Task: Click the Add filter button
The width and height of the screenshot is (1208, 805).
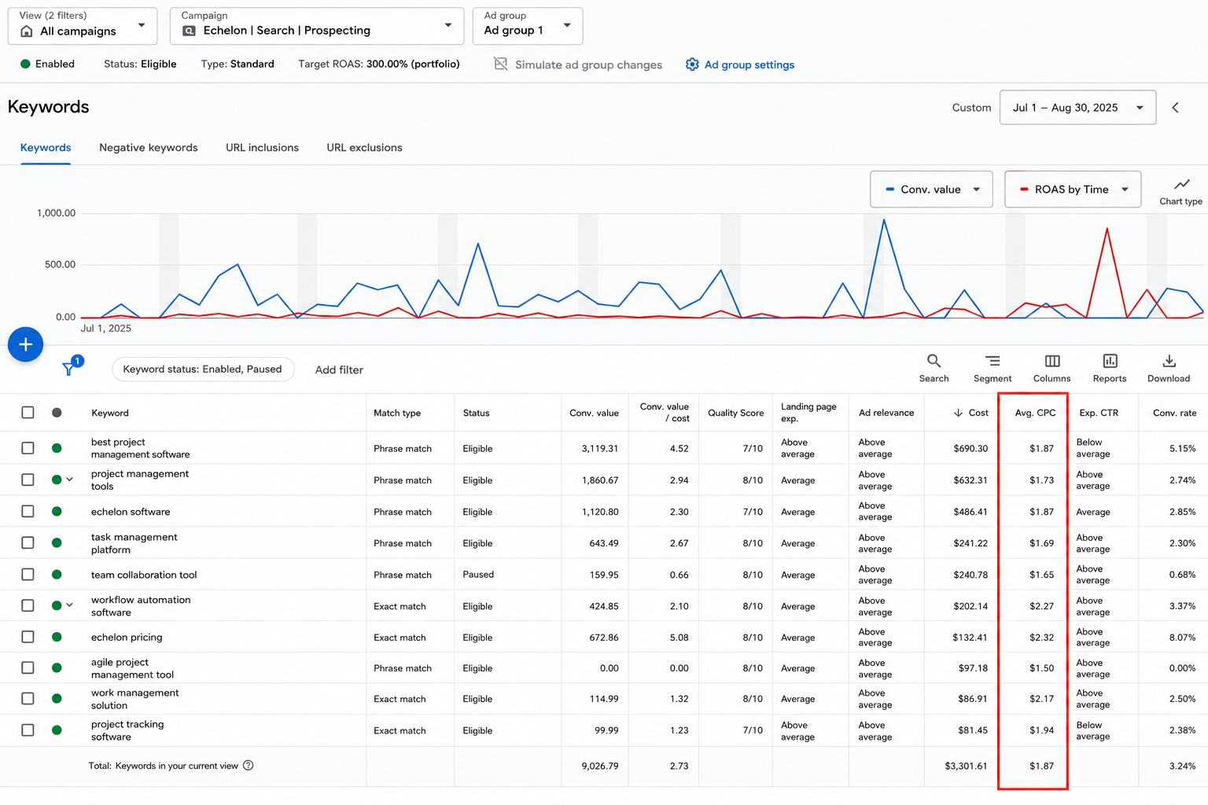Action: pyautogui.click(x=339, y=369)
